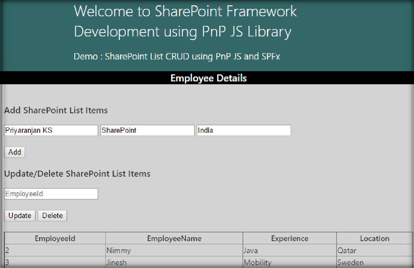
Task: Click the Add button
Action: pos(14,152)
